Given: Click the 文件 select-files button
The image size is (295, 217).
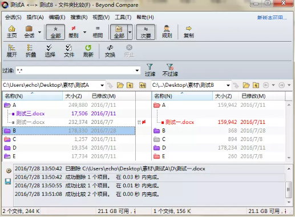Looking at the screenshot, I should coord(69,51).
